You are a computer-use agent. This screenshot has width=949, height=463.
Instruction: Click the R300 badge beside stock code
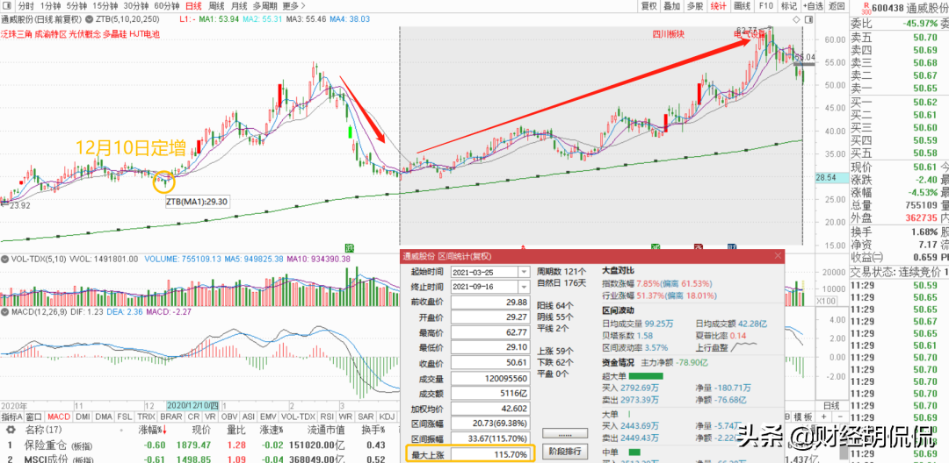click(x=865, y=7)
